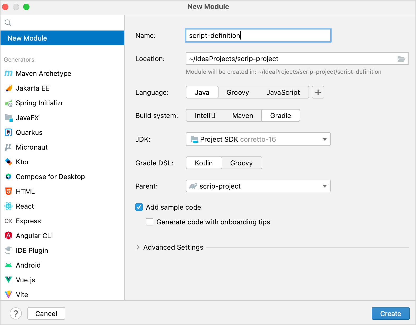Set build system to Maven
Viewport: 416px width, 325px height.
coord(242,116)
